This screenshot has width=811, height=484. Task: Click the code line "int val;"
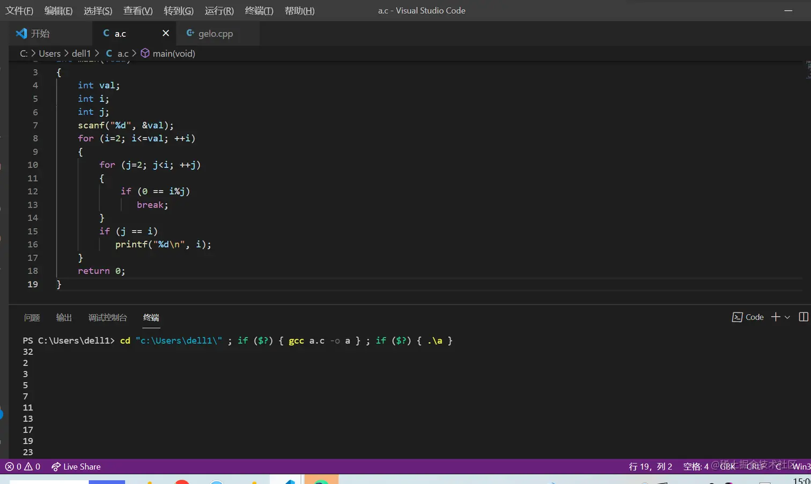(99, 86)
